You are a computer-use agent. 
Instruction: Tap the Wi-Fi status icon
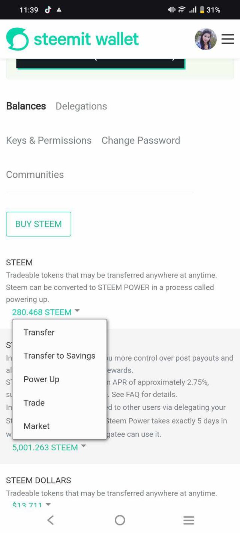[182, 10]
